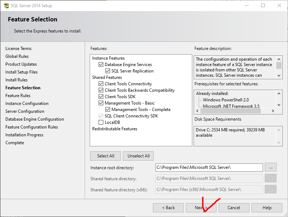Go back with the < Back button
The height and width of the screenshot is (217, 288).
click(168, 208)
